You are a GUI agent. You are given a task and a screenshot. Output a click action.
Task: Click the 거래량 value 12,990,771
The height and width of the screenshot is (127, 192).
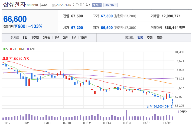[171, 16]
